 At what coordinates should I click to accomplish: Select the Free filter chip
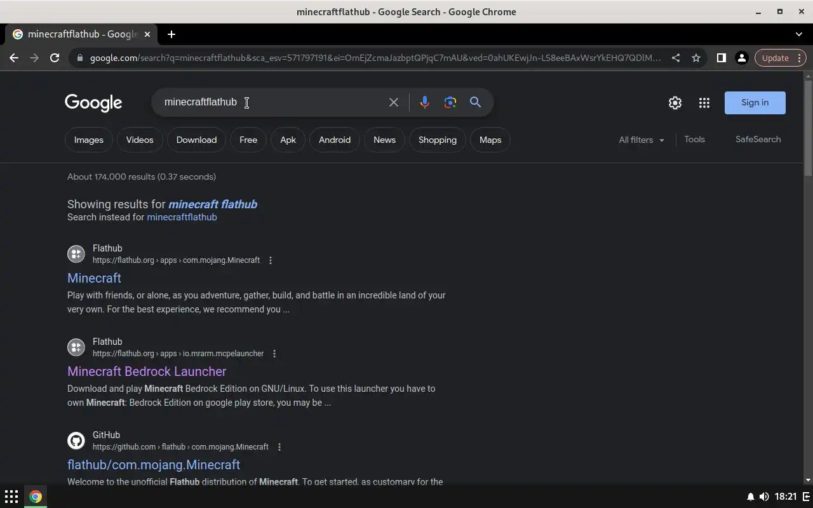pos(248,140)
